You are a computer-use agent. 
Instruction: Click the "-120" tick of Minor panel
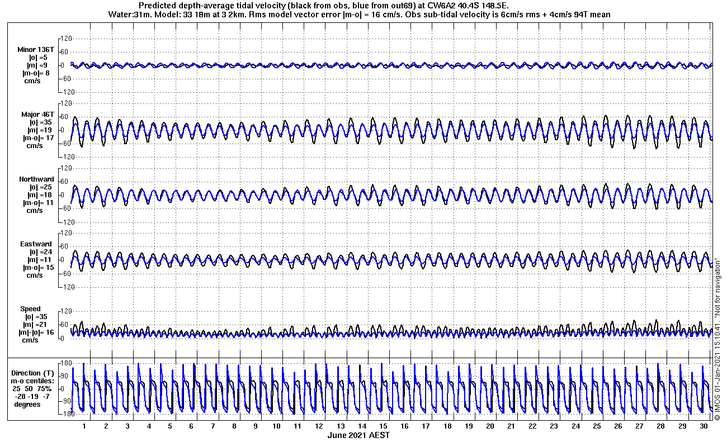pos(66,92)
